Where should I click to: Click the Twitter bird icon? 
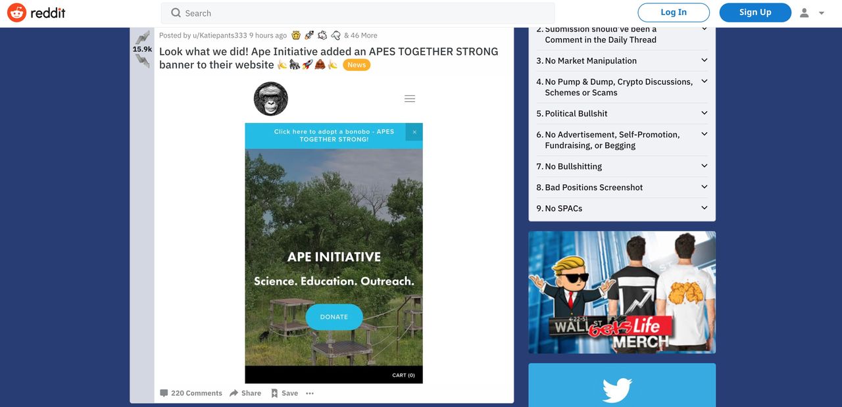pyautogui.click(x=617, y=390)
